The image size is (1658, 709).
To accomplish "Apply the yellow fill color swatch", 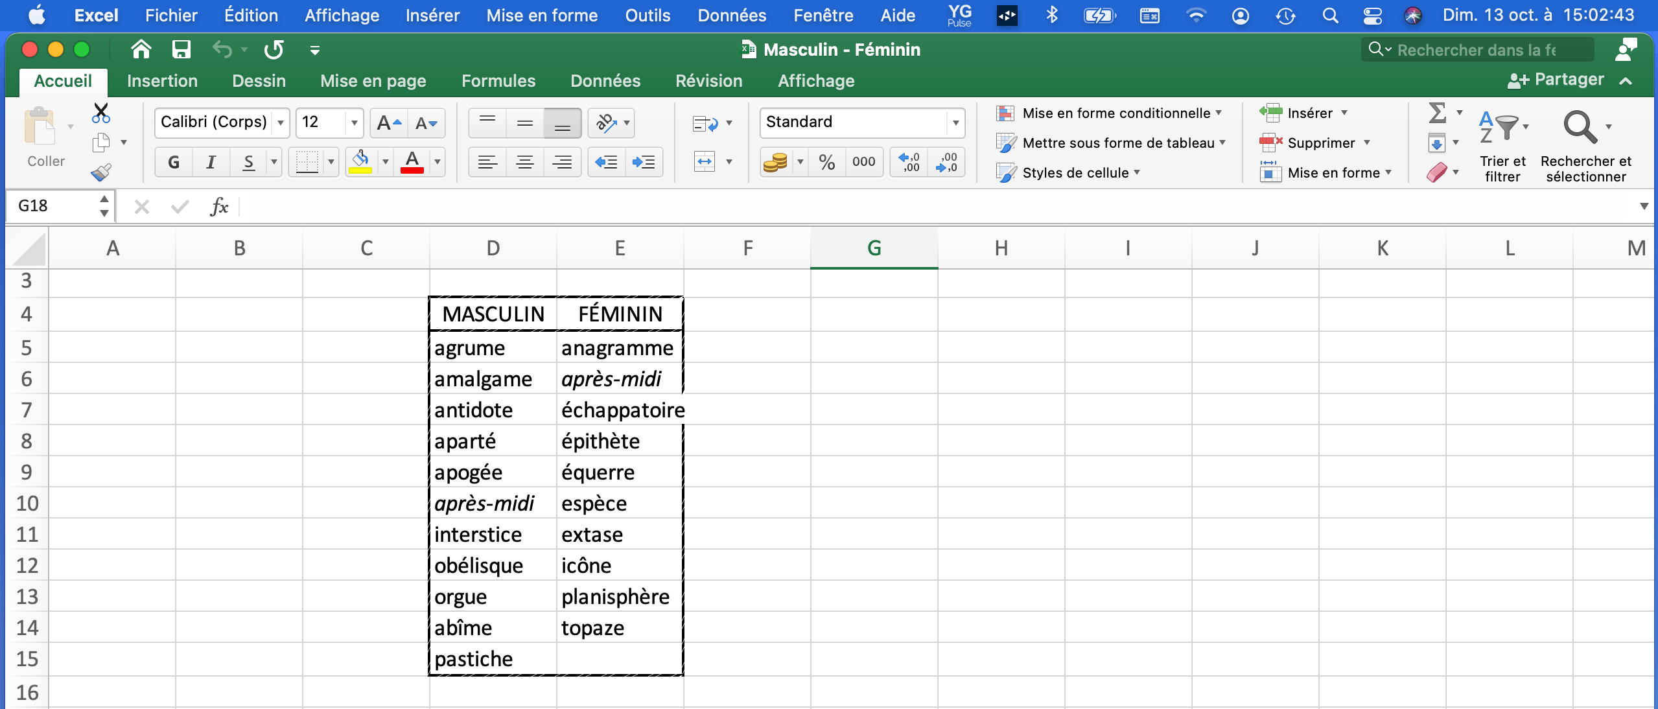I will (360, 162).
